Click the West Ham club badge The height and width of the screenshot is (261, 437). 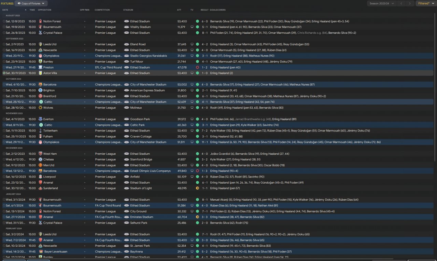click(40, 154)
